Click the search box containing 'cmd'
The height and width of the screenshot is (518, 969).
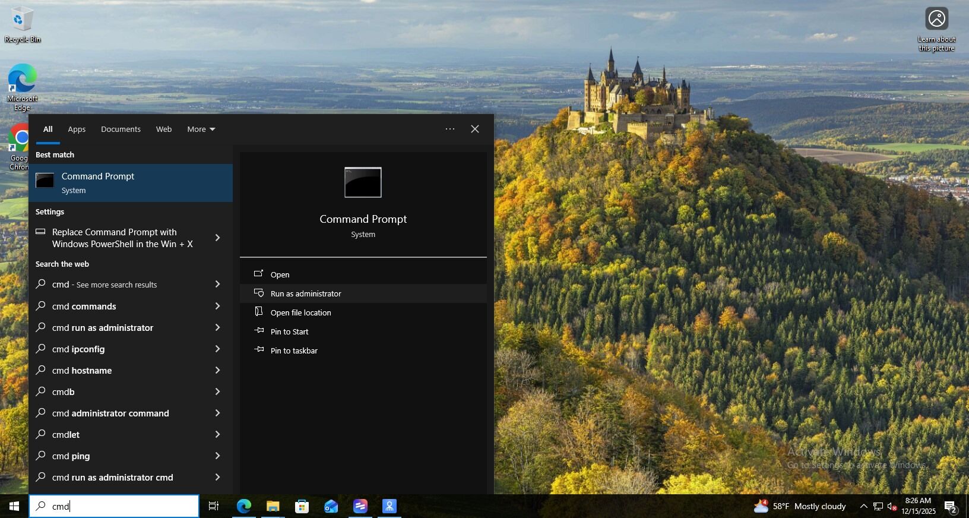(x=114, y=506)
